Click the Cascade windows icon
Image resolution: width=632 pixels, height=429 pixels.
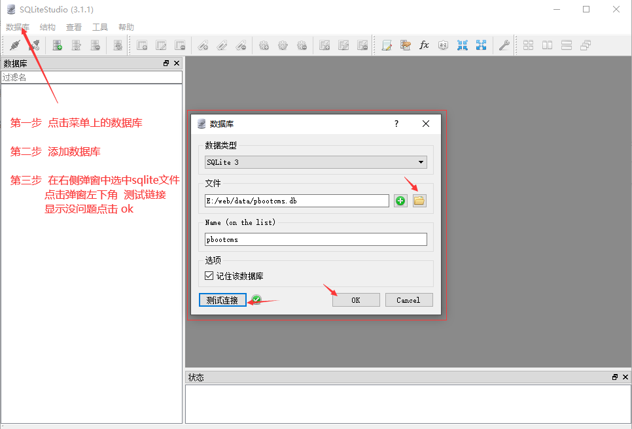(x=586, y=45)
